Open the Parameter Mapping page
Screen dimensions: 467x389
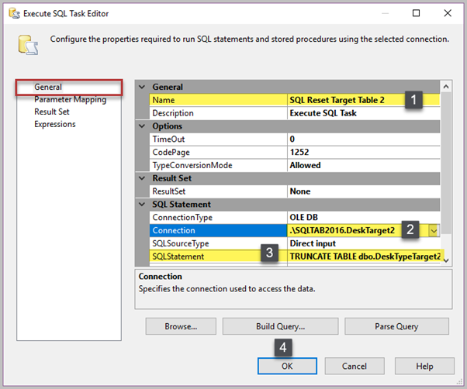70,100
